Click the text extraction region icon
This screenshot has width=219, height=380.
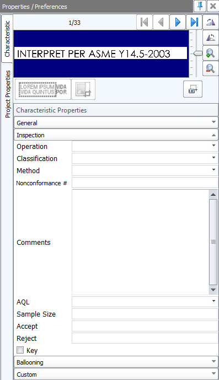click(x=43, y=89)
